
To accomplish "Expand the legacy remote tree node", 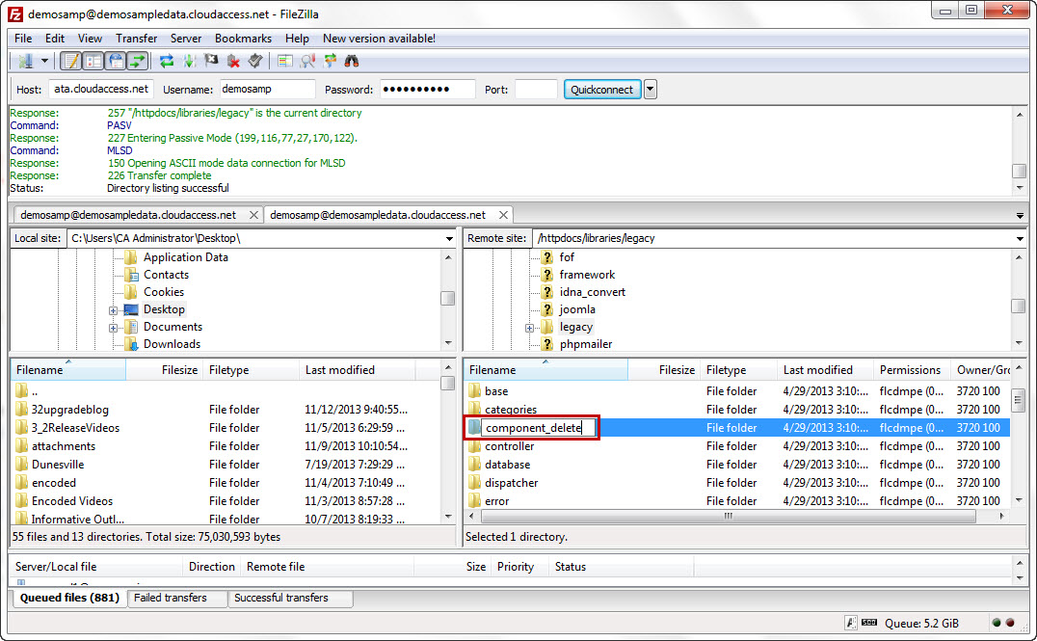I will click(529, 328).
